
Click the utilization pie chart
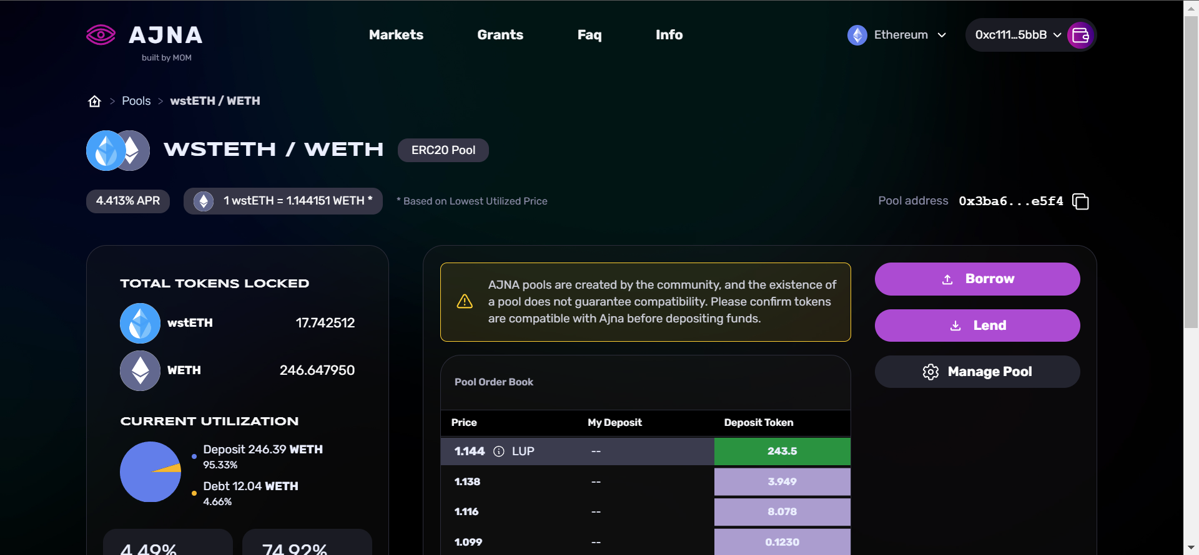click(x=150, y=472)
